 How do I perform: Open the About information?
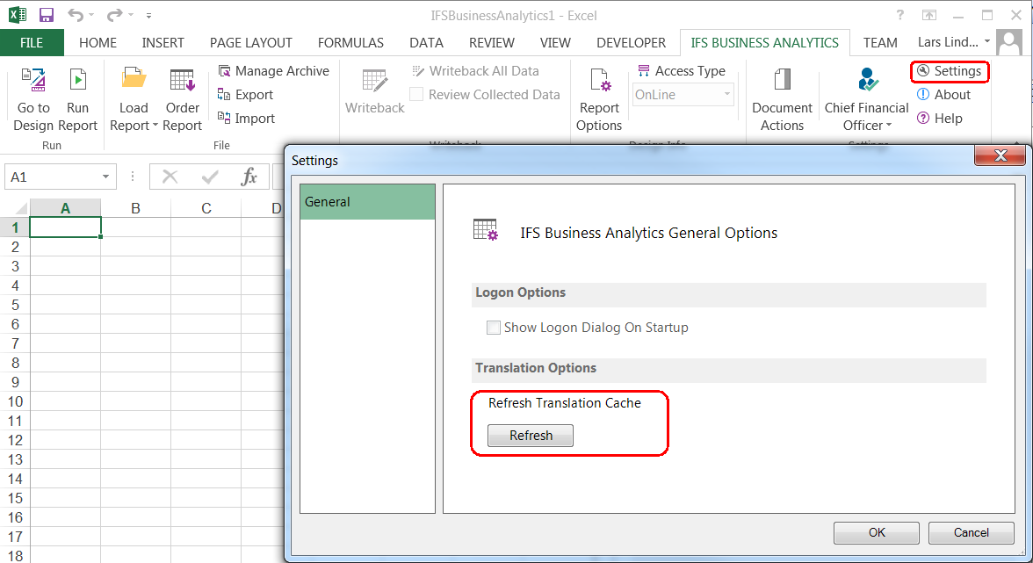[x=943, y=95]
